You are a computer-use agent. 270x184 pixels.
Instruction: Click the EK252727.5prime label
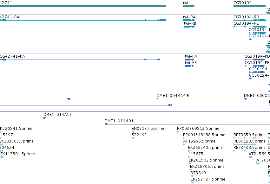pos(208,179)
